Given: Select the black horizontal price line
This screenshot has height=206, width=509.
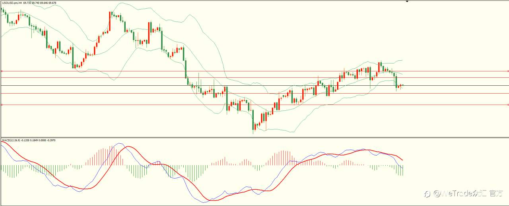Looking at the screenshot, I should 254,85.
